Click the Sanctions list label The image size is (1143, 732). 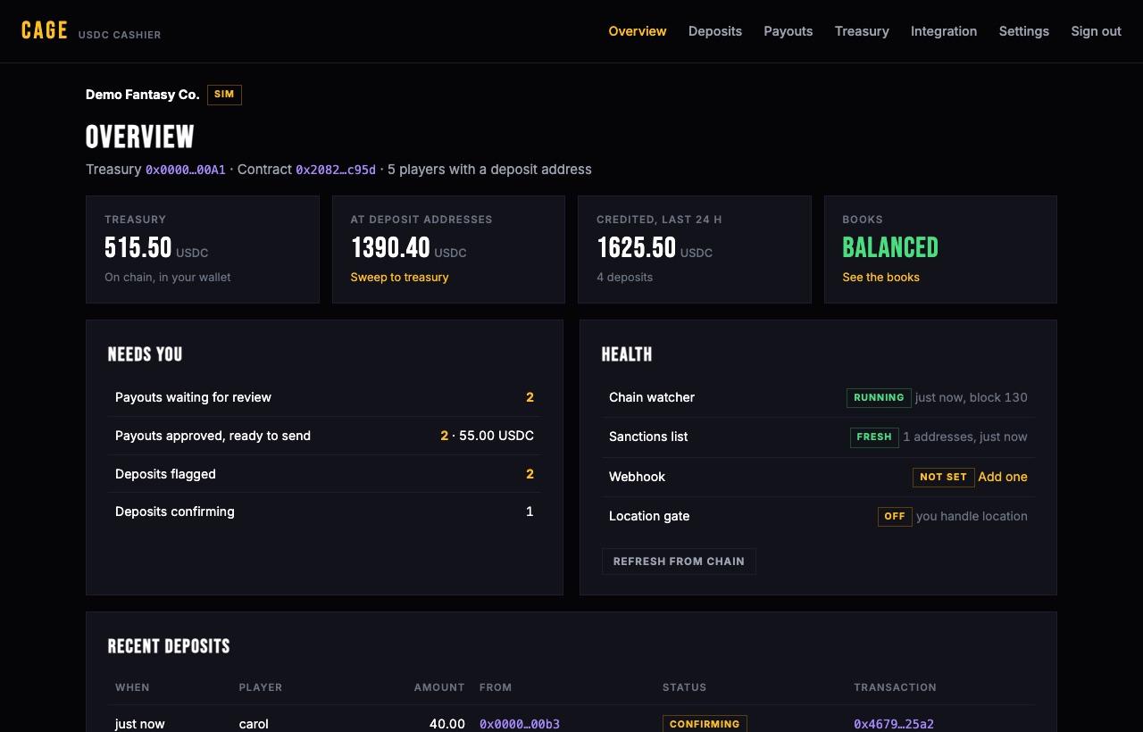pyautogui.click(x=648, y=437)
